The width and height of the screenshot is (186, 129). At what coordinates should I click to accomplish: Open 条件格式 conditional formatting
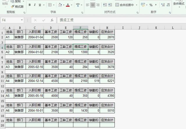pos(179,4)
